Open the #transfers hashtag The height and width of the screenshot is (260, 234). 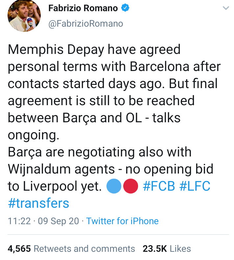point(38,203)
